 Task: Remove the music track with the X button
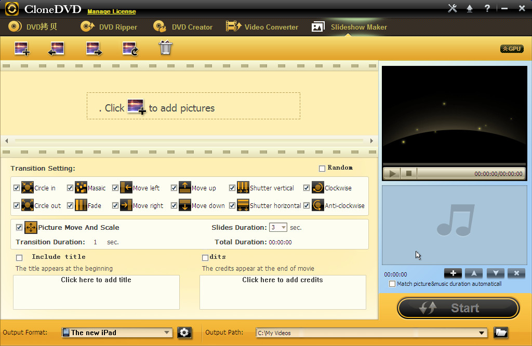coord(516,273)
